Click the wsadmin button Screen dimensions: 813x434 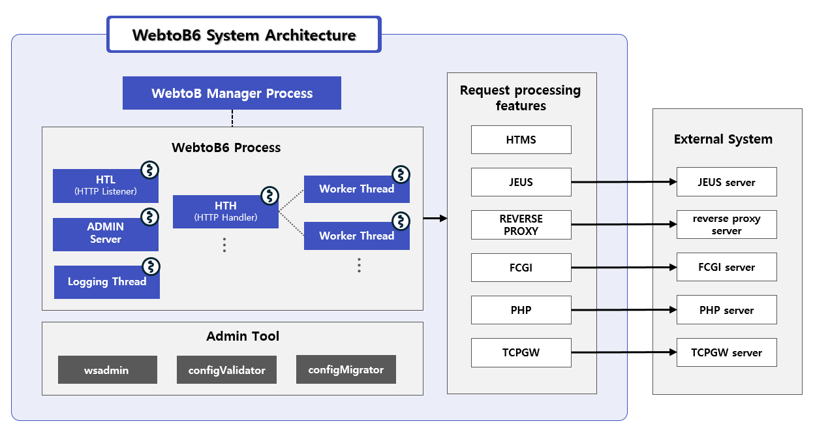click(107, 369)
